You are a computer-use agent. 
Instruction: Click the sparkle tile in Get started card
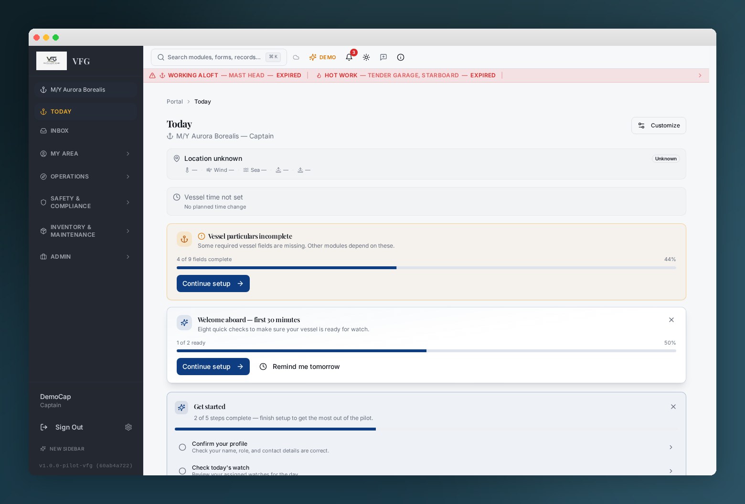pyautogui.click(x=181, y=408)
